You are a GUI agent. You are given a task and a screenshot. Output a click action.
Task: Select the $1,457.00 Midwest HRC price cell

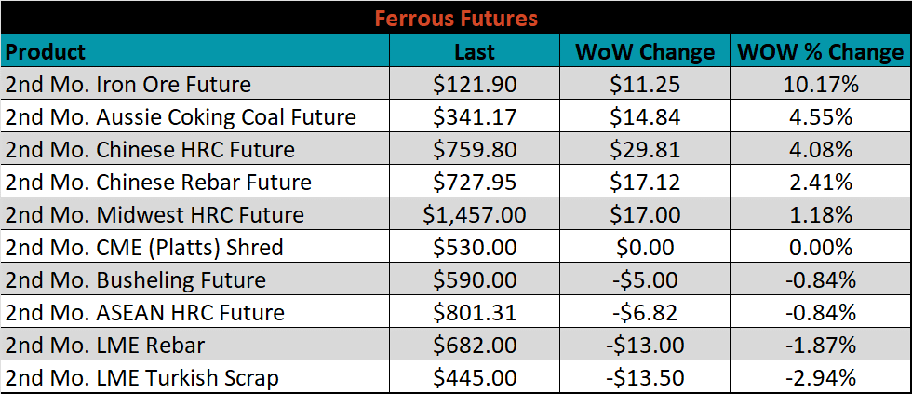coord(475,215)
